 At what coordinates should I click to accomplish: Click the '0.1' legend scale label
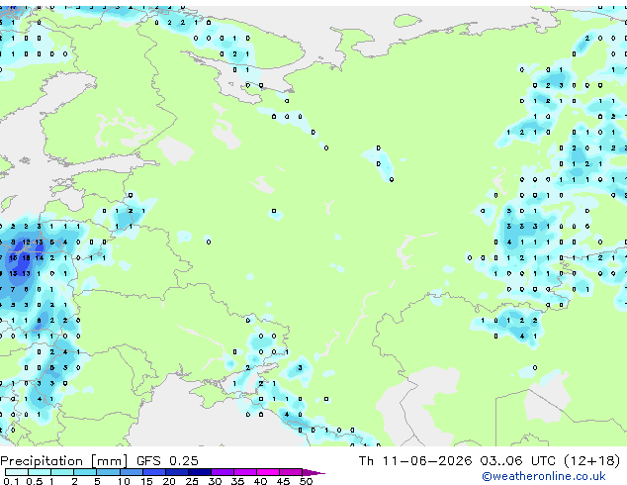[11, 481]
